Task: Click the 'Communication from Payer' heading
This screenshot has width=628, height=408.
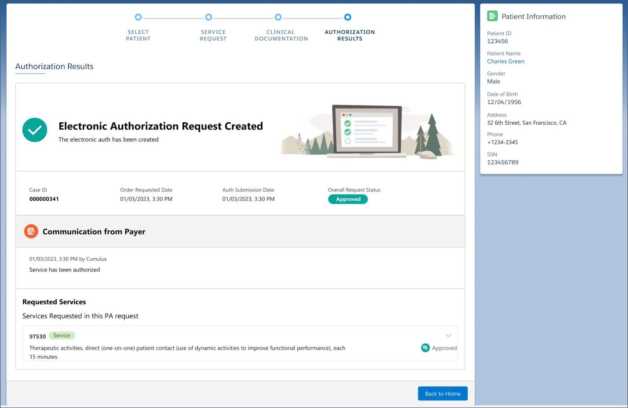Action: 94,232
